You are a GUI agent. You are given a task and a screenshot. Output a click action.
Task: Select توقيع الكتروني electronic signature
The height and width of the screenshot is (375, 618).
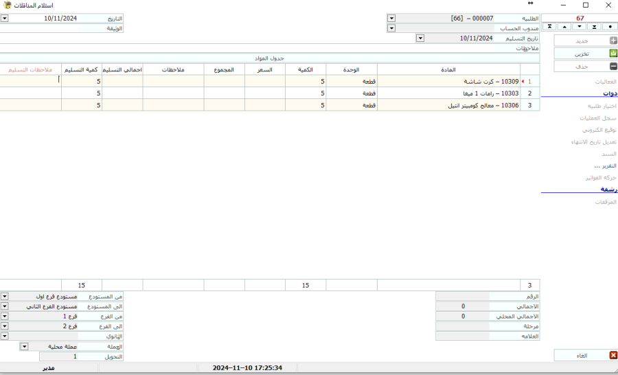pos(599,130)
